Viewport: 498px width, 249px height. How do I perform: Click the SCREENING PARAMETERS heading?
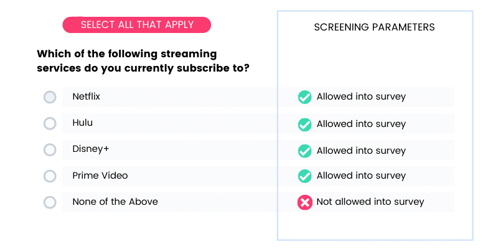[x=375, y=27]
